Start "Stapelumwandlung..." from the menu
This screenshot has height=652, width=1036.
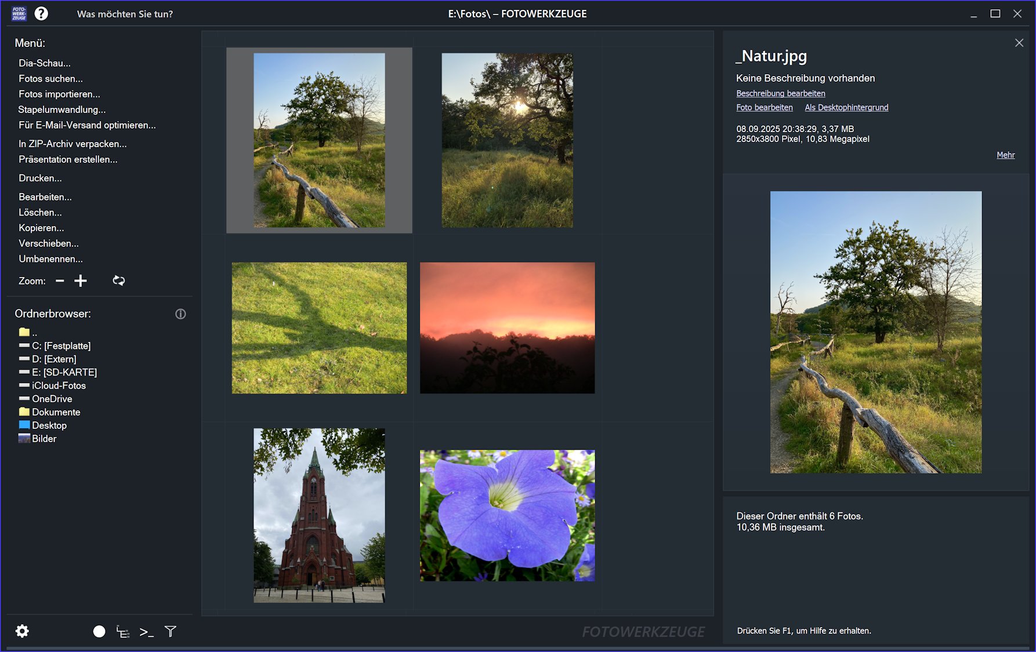[63, 110]
